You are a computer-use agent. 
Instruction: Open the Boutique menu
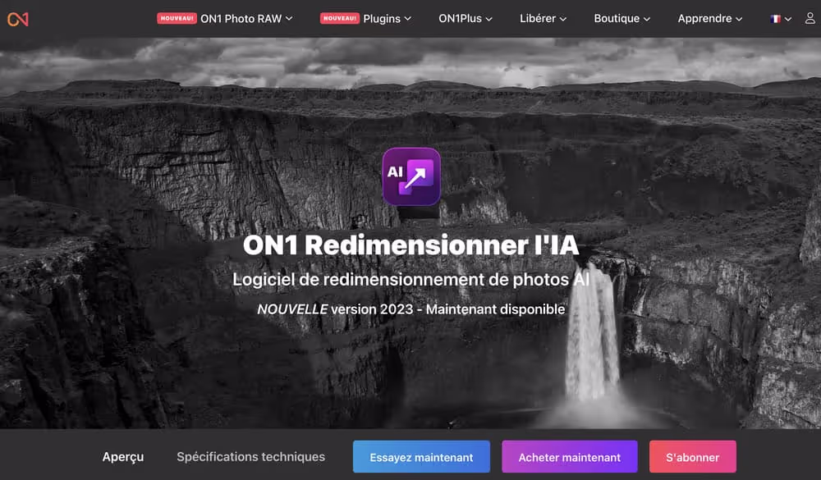pos(622,19)
